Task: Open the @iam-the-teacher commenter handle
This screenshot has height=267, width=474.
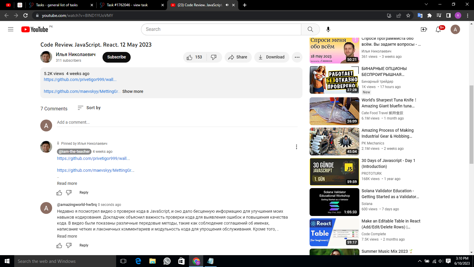Action: (x=74, y=152)
